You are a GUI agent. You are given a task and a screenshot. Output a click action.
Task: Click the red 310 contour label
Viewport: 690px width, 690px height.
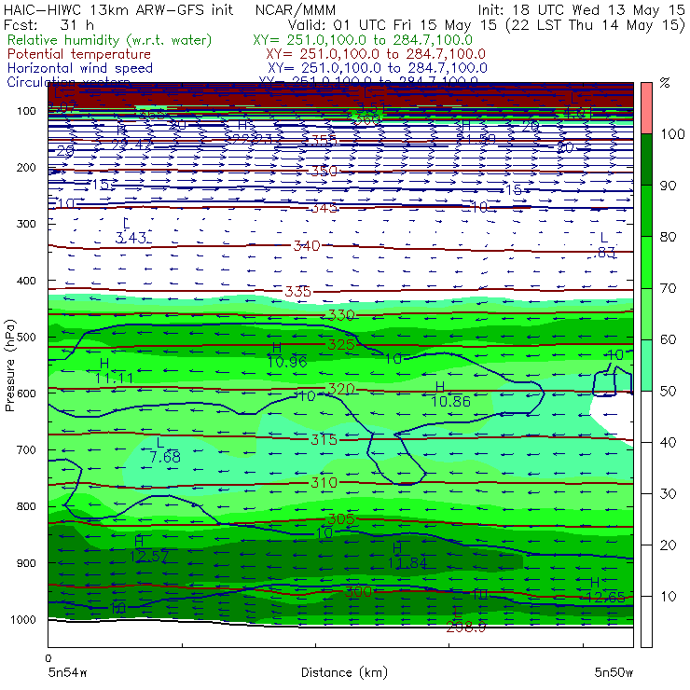pos(324,483)
